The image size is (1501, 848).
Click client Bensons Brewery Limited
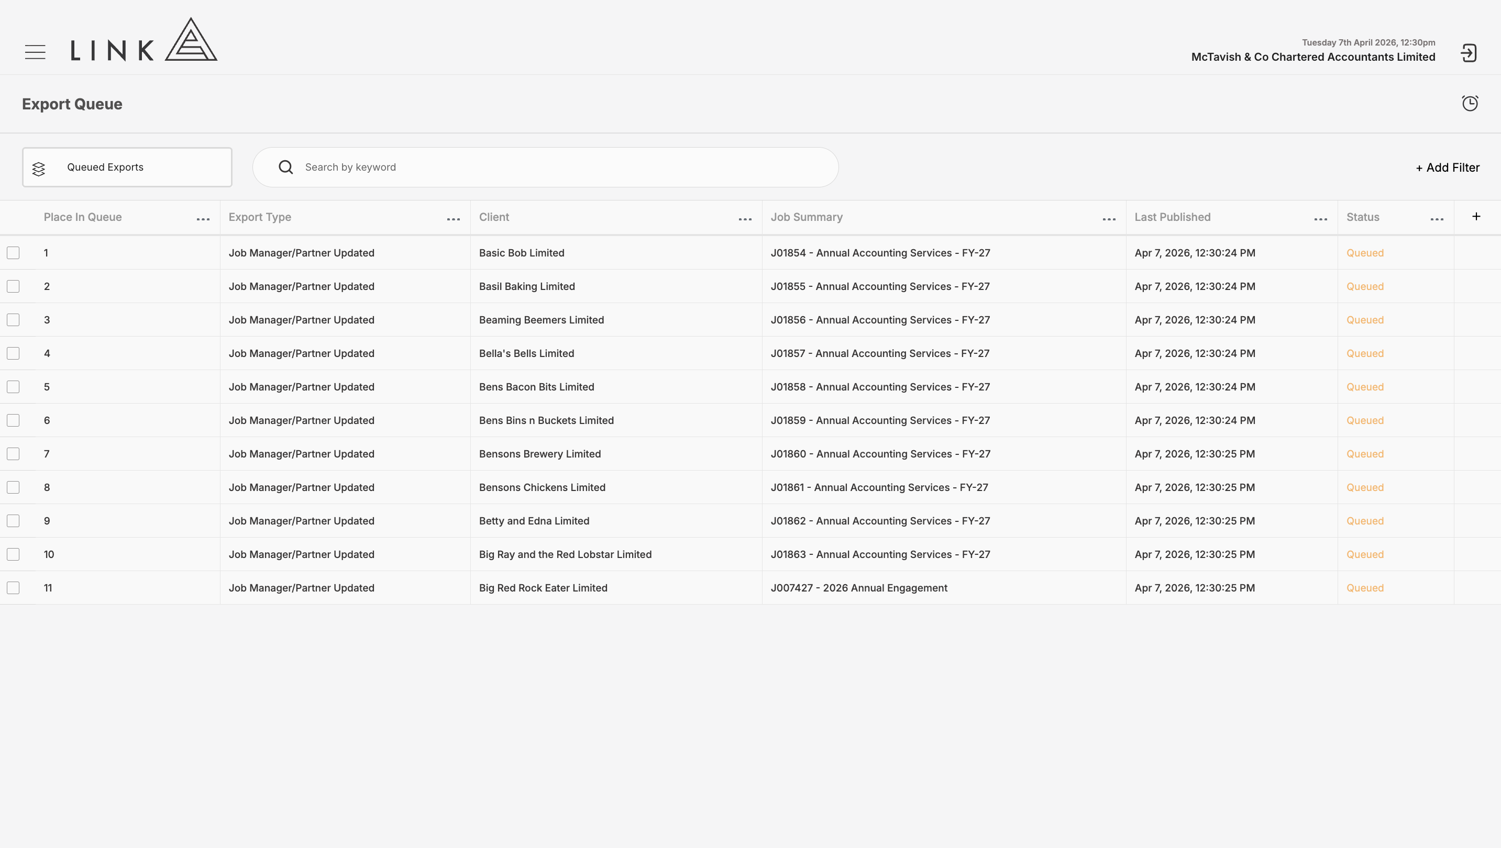point(539,454)
